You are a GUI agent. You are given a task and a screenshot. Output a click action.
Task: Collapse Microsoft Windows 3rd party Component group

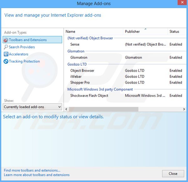pos(100,89)
